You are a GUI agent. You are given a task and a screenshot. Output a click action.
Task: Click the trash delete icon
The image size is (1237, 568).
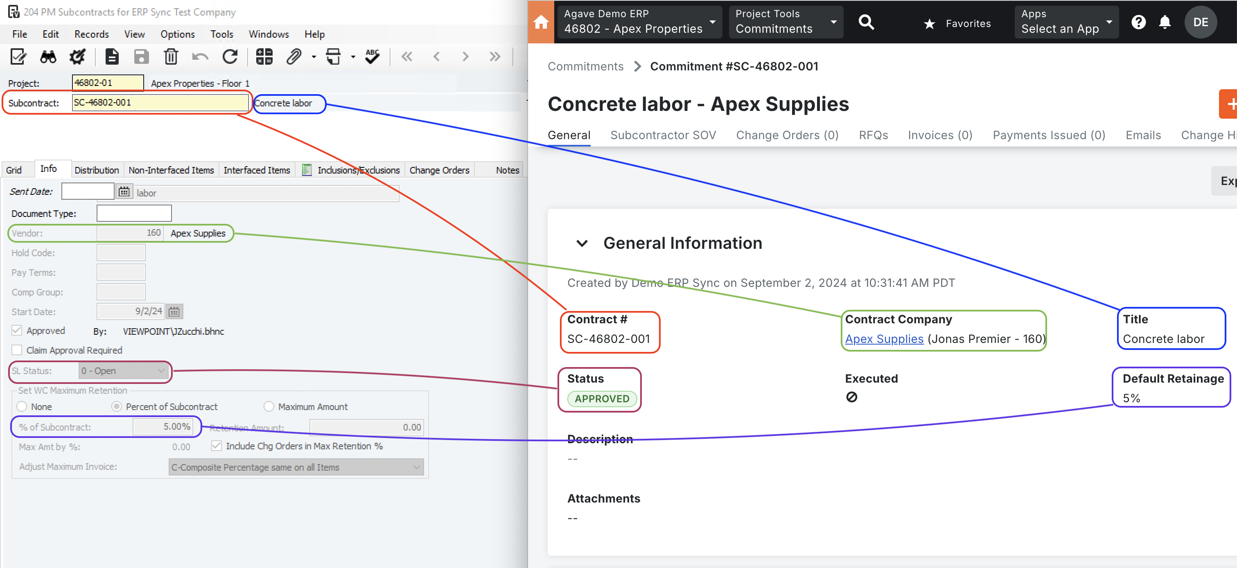171,56
